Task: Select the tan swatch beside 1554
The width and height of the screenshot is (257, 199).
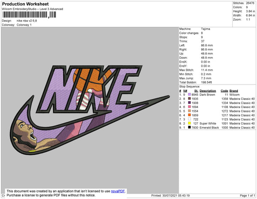Action: 189,111
